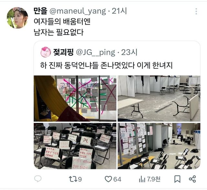View photo of chairs with protest signs
Viewport: 207px width, 190px height.
[75, 146]
